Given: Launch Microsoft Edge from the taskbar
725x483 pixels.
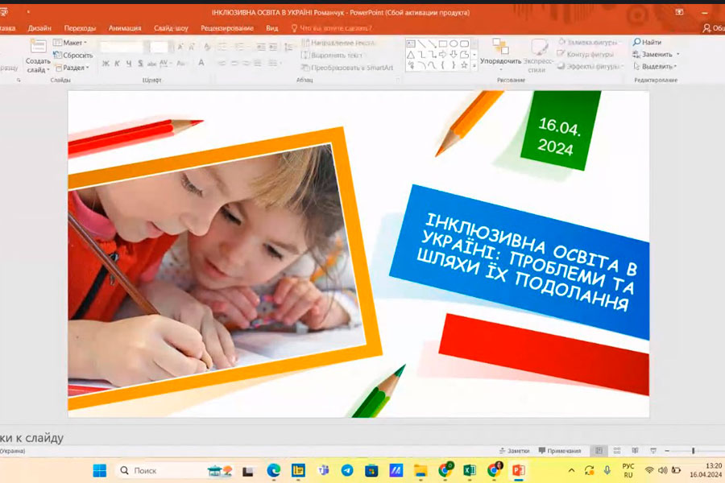Looking at the screenshot, I should (273, 470).
